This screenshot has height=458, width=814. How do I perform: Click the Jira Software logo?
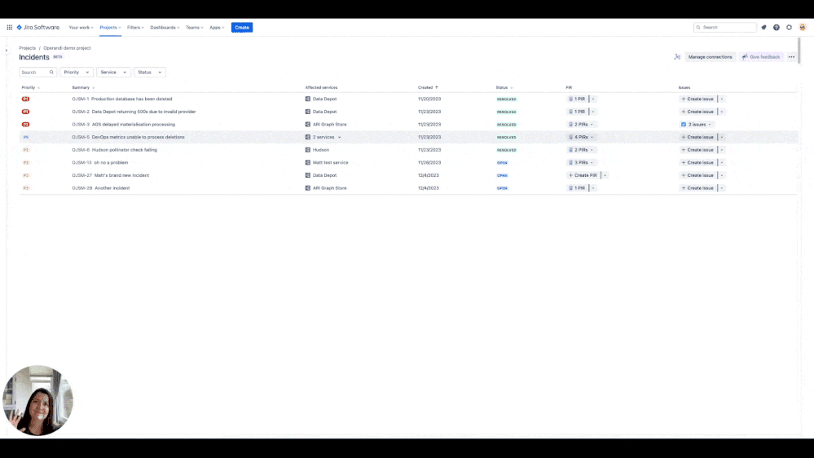coord(38,28)
